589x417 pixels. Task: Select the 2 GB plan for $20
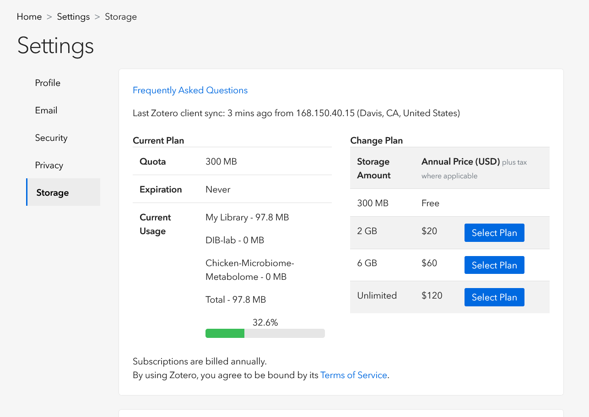(494, 233)
